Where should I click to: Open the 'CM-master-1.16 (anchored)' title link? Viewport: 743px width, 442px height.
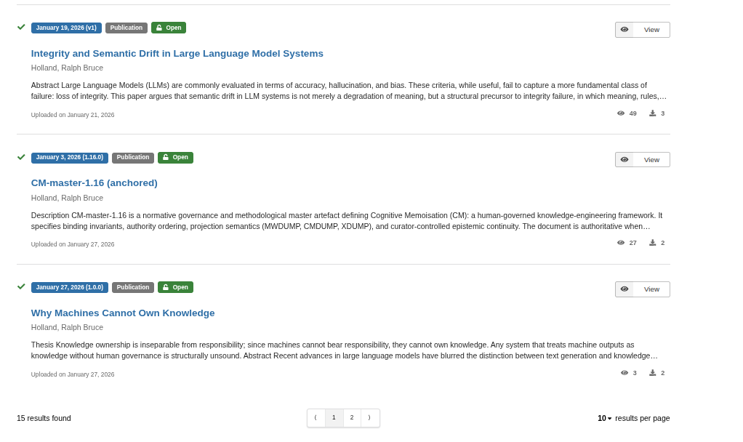click(94, 183)
